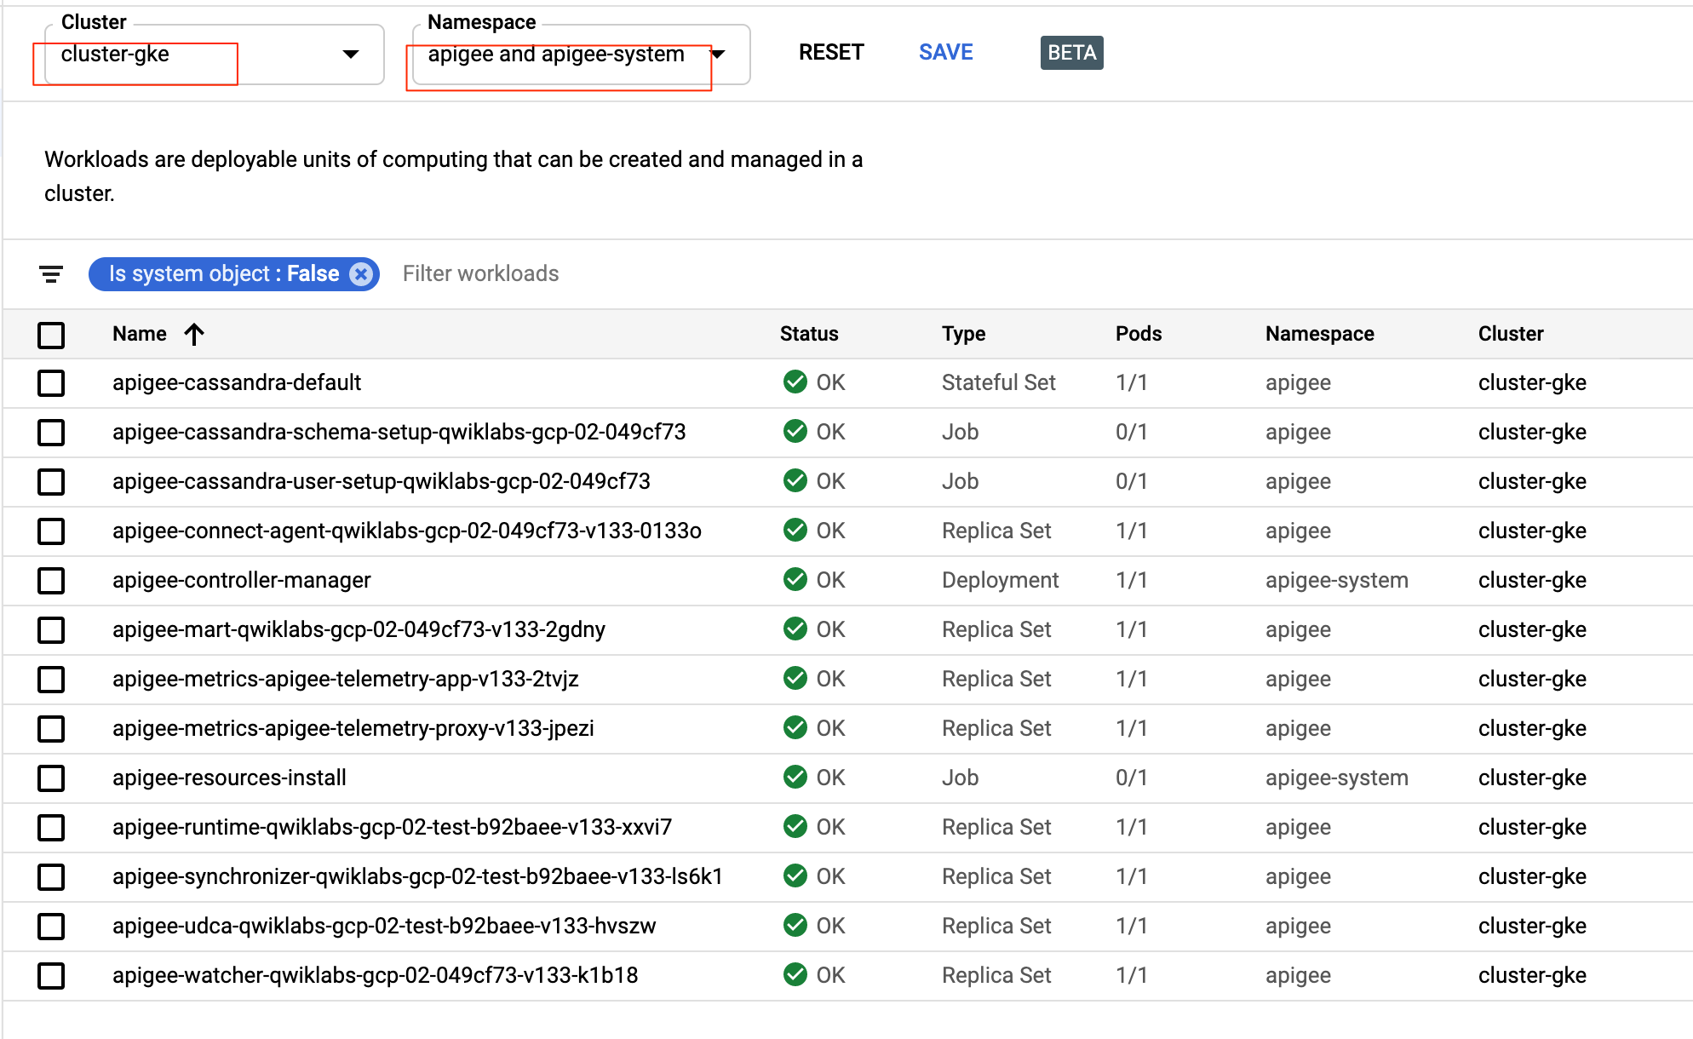
Task: Click OK status icon for apigee-mart row
Action: pyautogui.click(x=795, y=629)
